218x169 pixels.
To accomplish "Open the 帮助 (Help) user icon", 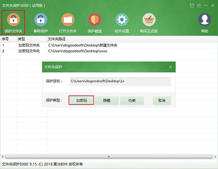I will click(205, 19).
